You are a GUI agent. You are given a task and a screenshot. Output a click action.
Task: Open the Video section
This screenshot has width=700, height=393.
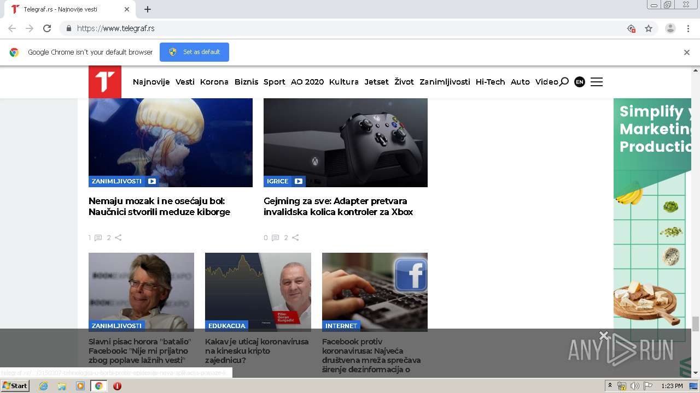pyautogui.click(x=547, y=82)
